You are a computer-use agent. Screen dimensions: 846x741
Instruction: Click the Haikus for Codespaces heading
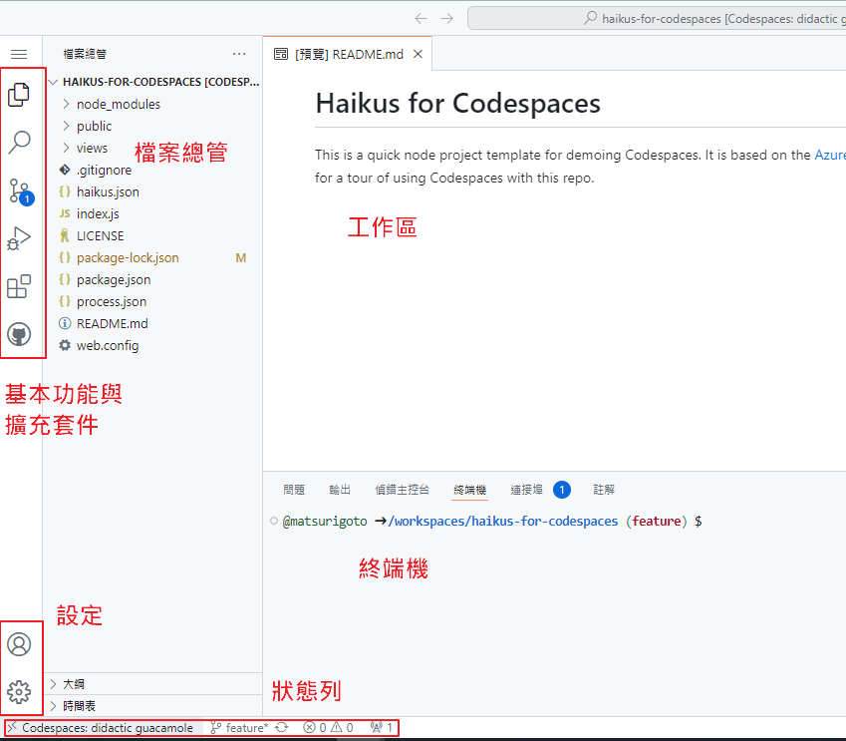point(457,103)
